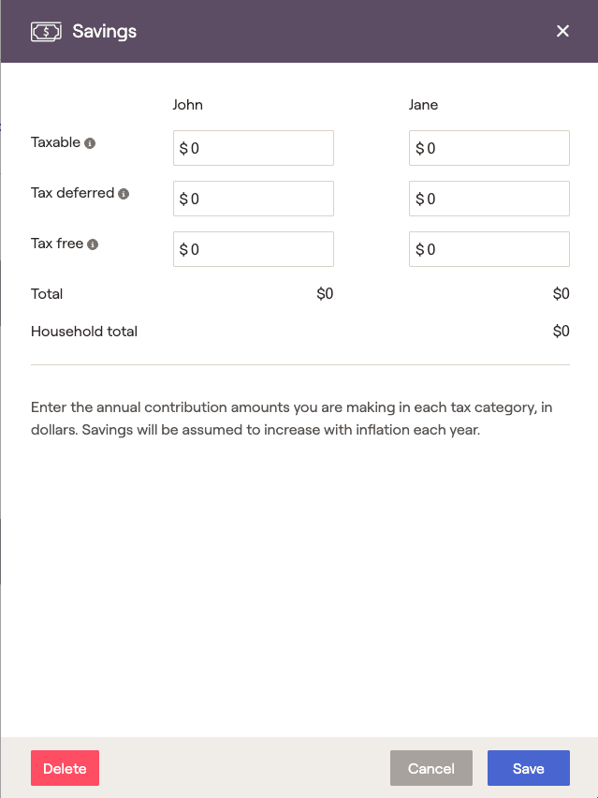Image resolution: width=598 pixels, height=798 pixels.
Task: Click the Tax free info icon
Action: 93,244
